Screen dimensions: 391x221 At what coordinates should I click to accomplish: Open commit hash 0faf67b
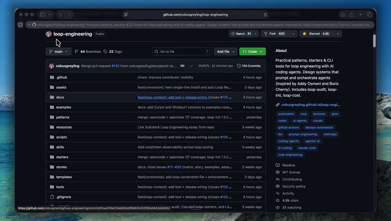204,66
